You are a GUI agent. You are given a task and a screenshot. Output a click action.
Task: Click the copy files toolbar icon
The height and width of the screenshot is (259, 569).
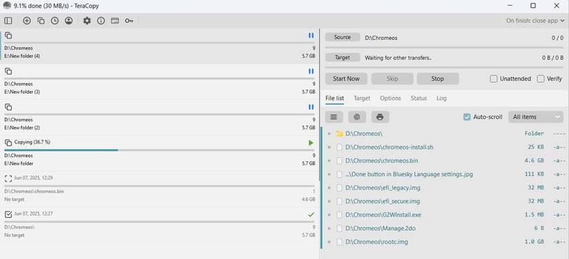click(41, 21)
